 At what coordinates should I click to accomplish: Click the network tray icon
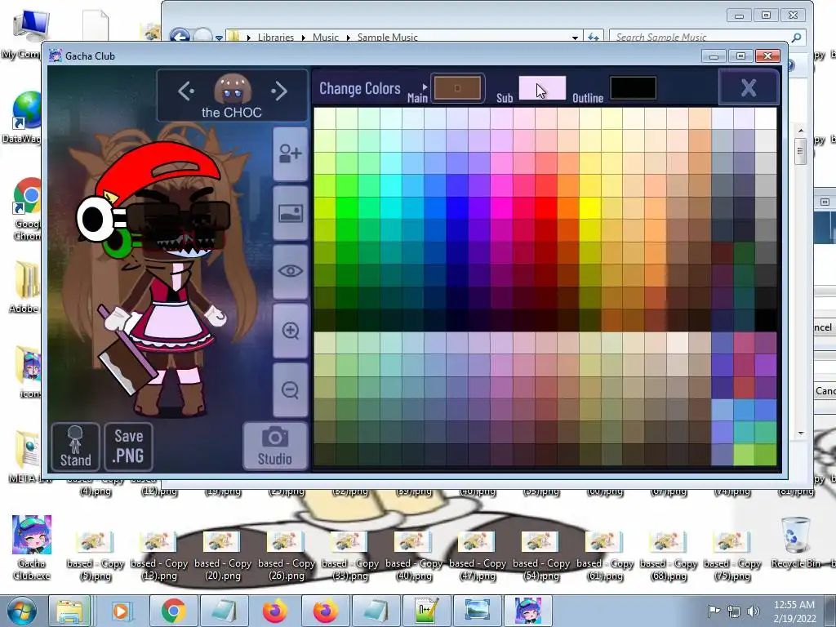point(734,611)
